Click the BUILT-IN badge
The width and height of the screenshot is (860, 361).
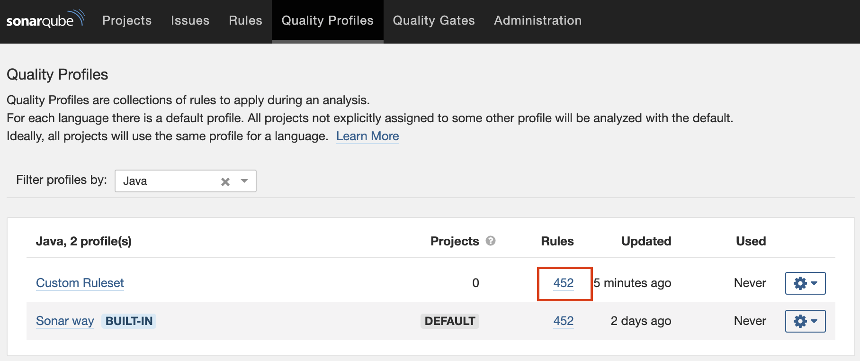pyautogui.click(x=129, y=321)
